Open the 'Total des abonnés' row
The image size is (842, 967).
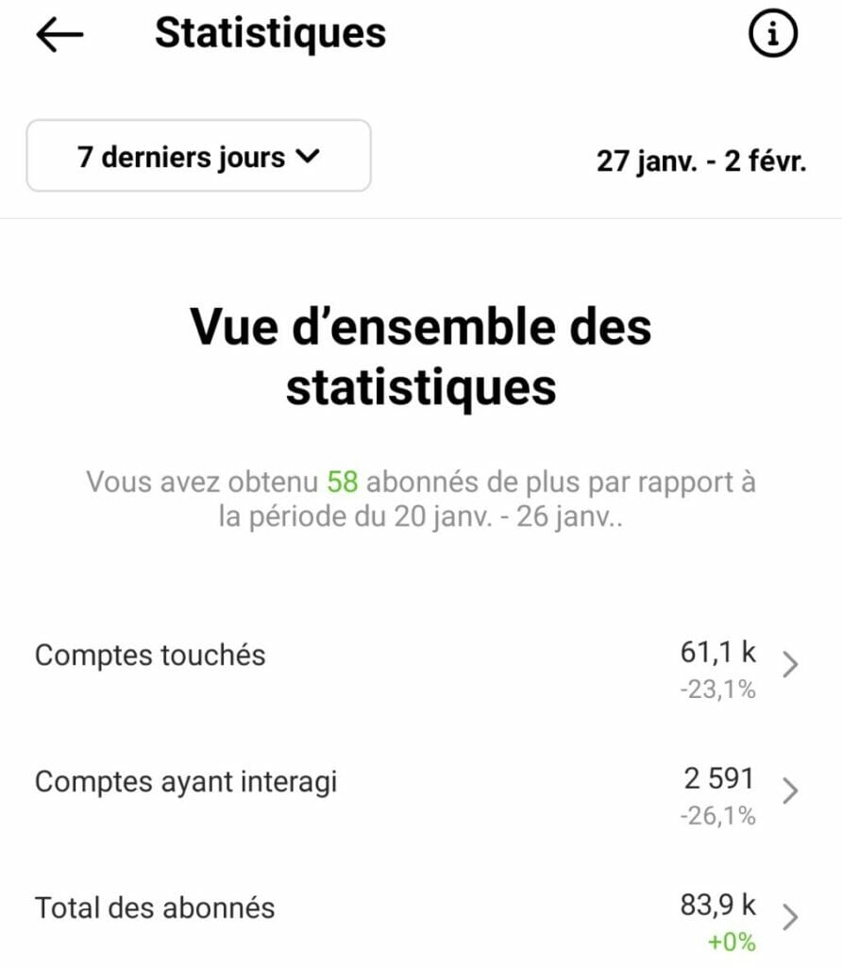pyautogui.click(x=155, y=908)
